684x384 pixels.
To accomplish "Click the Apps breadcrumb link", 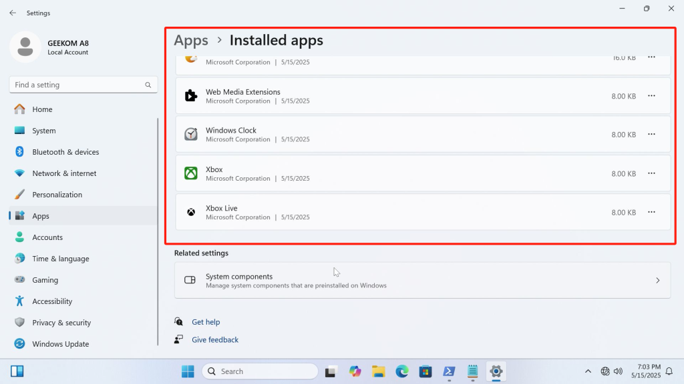I will 191,40.
